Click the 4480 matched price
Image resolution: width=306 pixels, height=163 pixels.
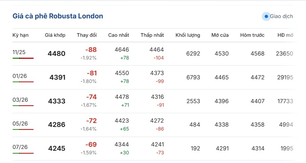[x=56, y=54]
